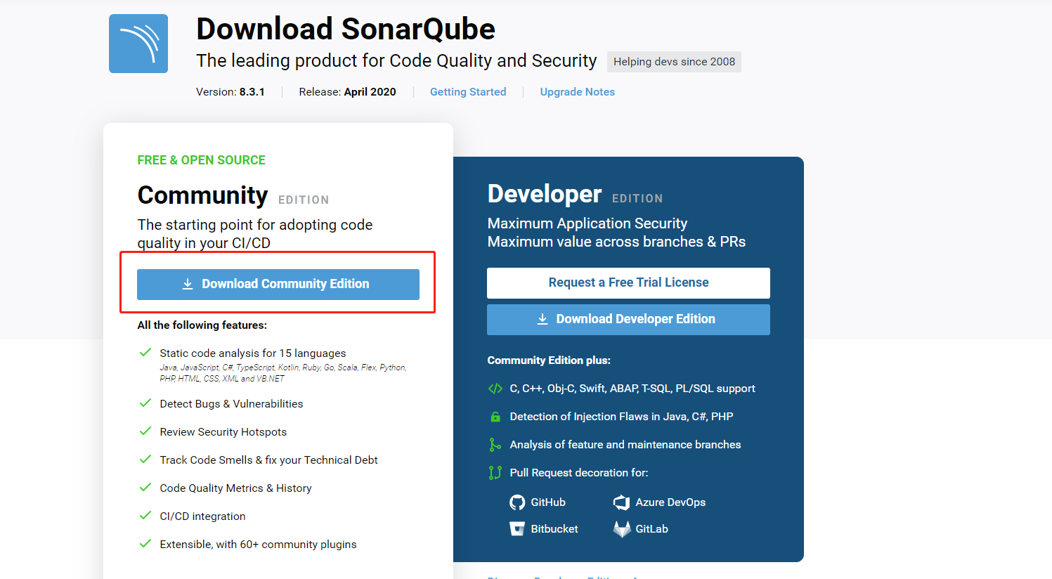Click the GitHub logo icon
Screen dimensions: 1052x579
[517, 502]
